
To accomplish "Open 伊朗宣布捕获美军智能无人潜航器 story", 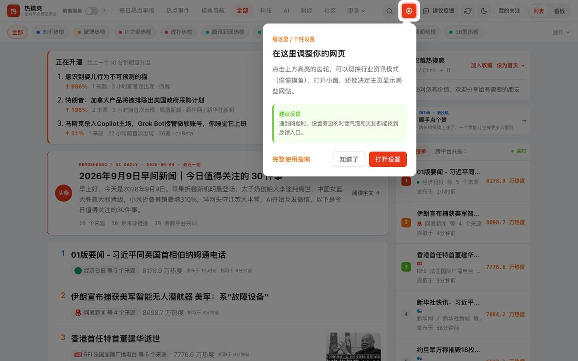I will point(170,297).
